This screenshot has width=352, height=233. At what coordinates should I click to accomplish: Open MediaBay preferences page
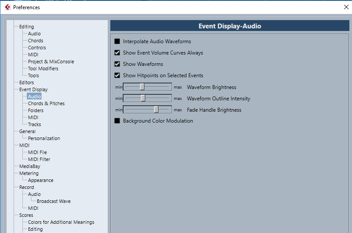click(x=30, y=166)
